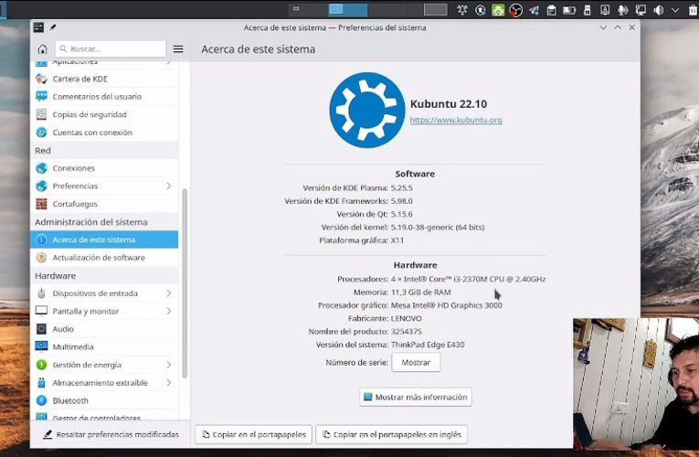Open battery status tray icon

pos(569,10)
